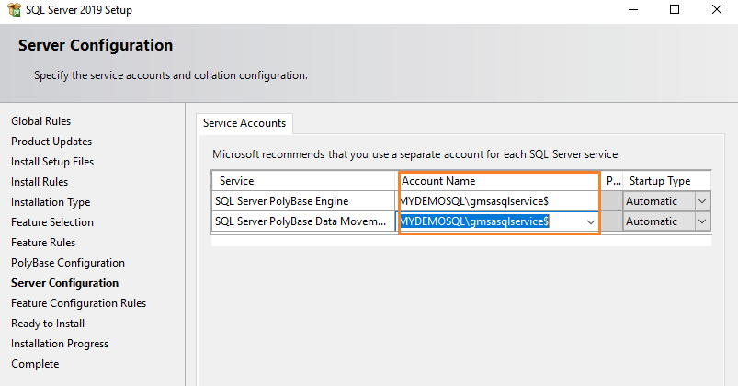Expand Startup Type dropdown for PolyBase Data Movement
The height and width of the screenshot is (386, 738).
coord(702,221)
